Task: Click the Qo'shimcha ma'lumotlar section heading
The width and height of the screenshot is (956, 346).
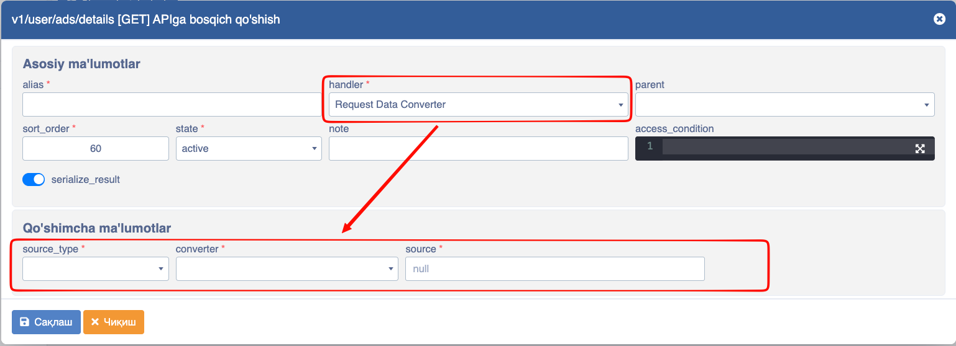Action: (97, 228)
